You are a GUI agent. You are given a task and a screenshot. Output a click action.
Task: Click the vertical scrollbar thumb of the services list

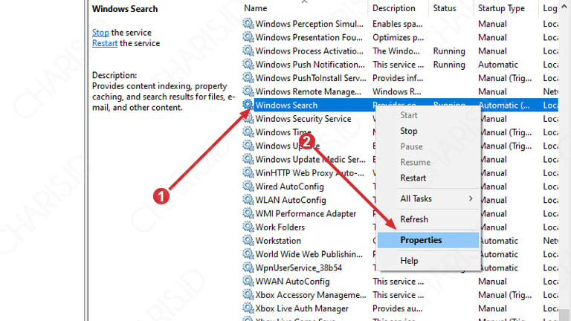[564, 314]
